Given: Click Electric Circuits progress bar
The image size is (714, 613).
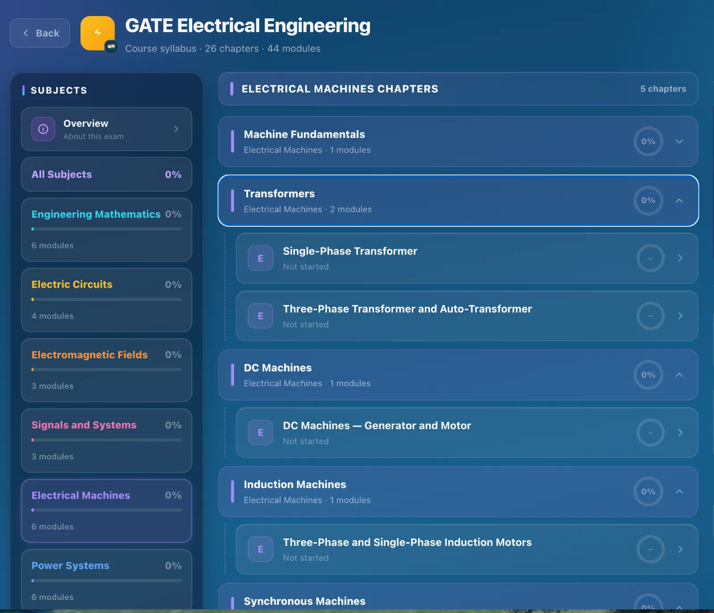Looking at the screenshot, I should point(107,299).
